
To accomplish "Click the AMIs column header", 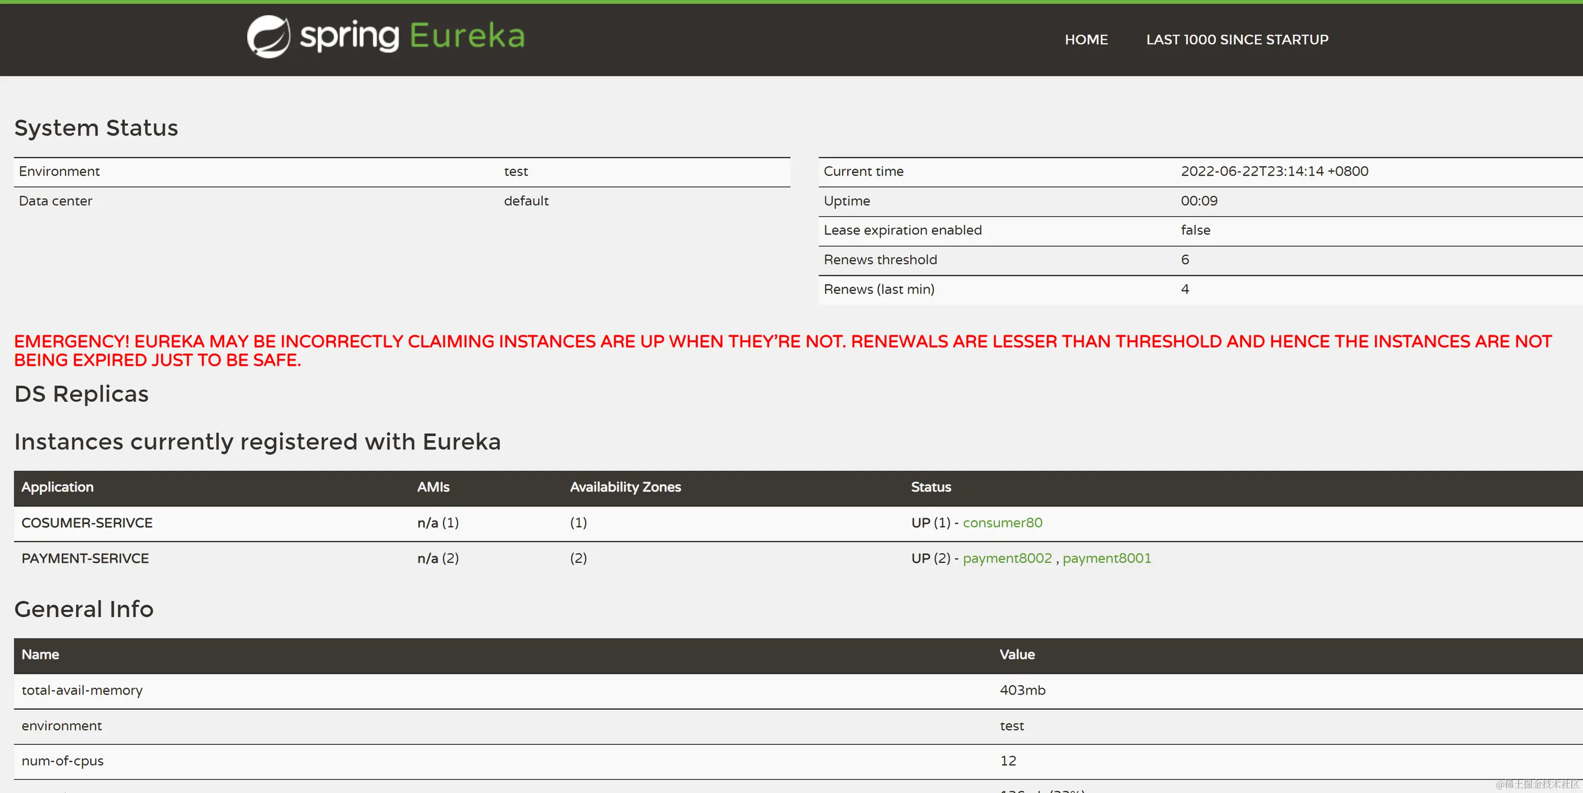I will pyautogui.click(x=432, y=487).
